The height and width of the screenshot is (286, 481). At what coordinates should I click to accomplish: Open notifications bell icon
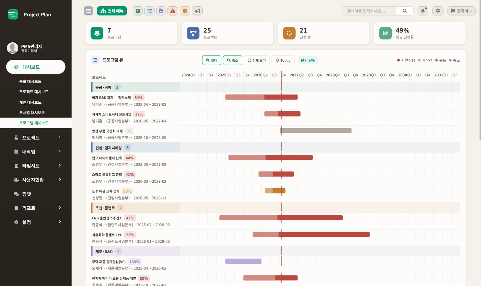[x=423, y=11]
